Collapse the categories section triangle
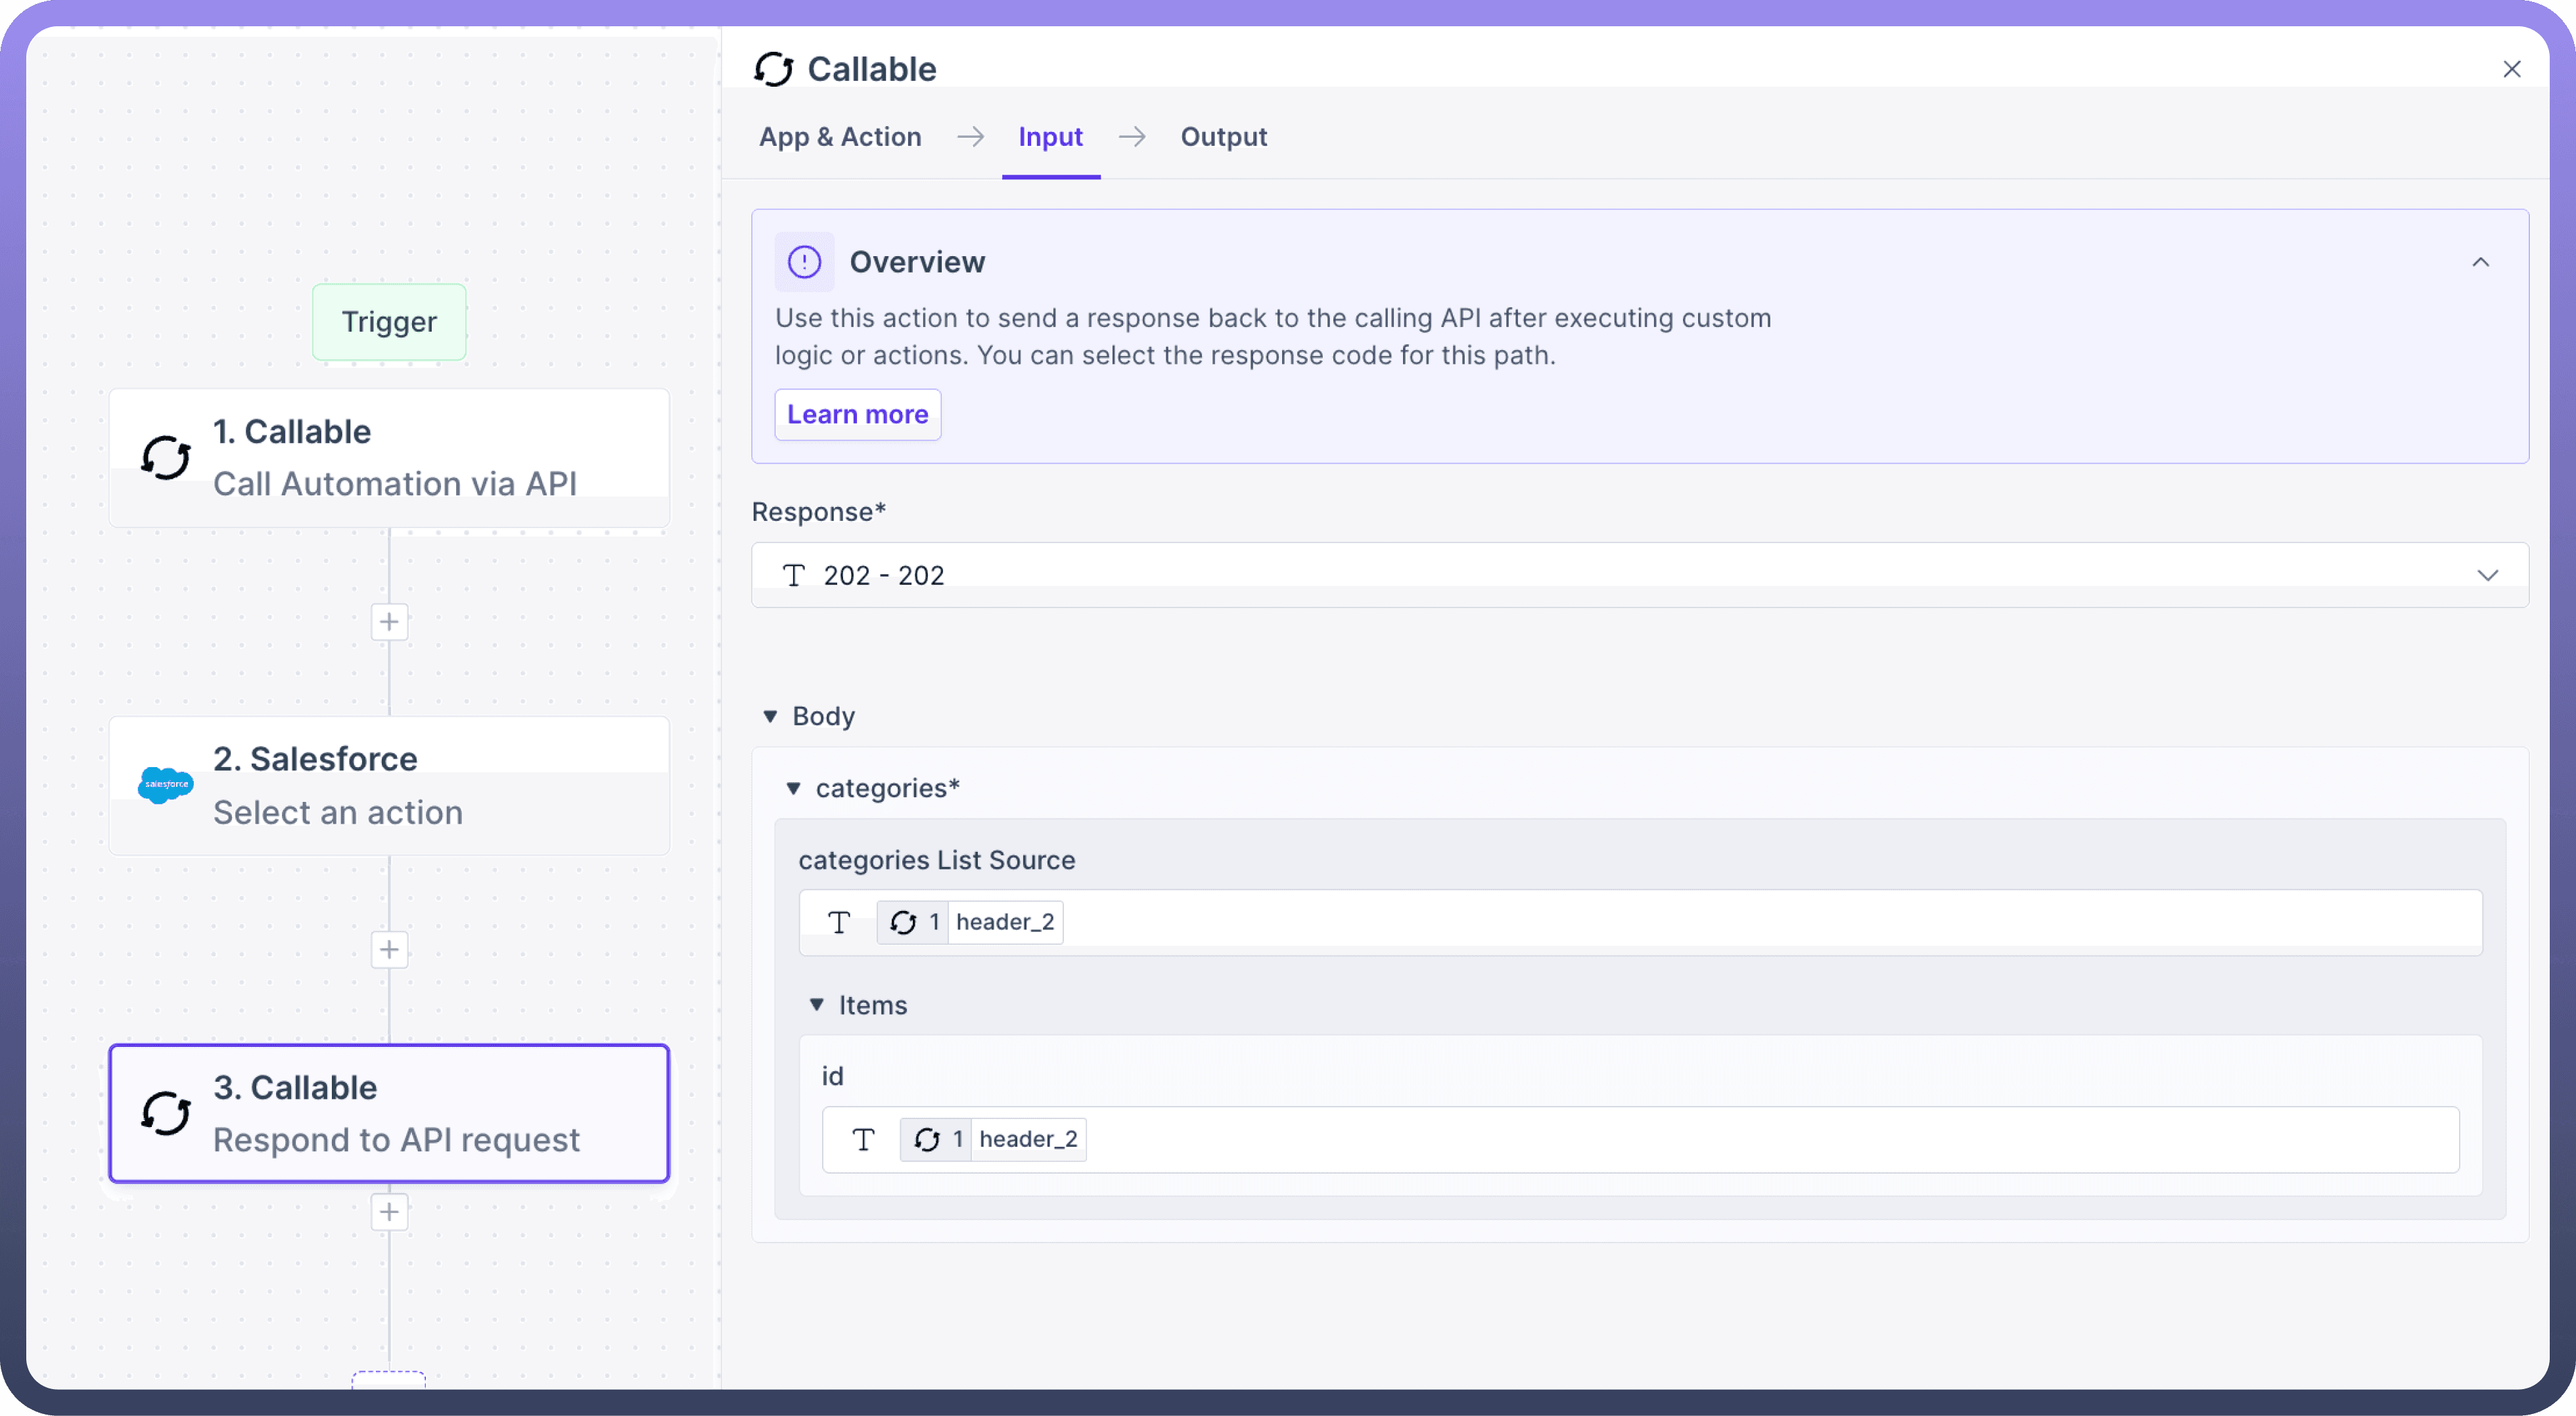The width and height of the screenshot is (2576, 1416). pos(793,788)
